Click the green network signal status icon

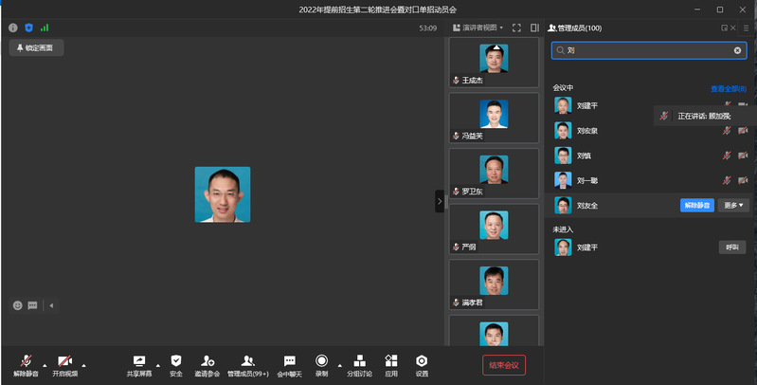click(x=45, y=27)
